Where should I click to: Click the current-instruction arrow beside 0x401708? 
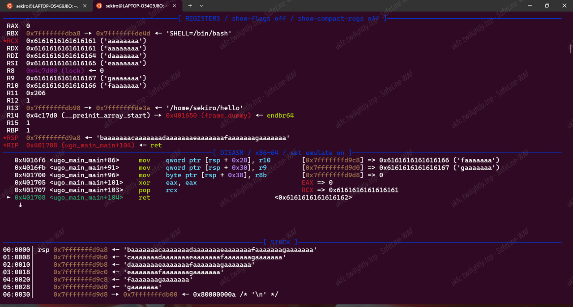pyautogui.click(x=9, y=197)
